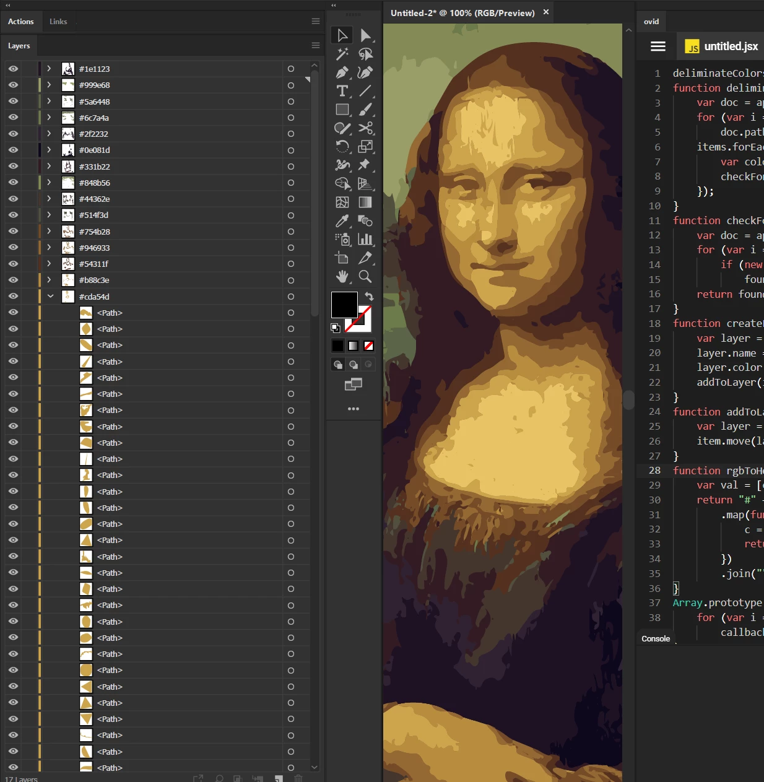
Task: Select the Scissors tool
Action: (x=366, y=128)
